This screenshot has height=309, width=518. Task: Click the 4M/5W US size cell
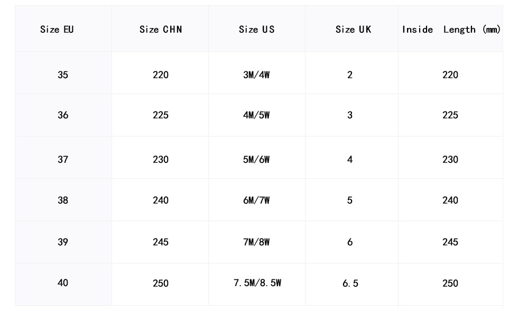(x=256, y=115)
